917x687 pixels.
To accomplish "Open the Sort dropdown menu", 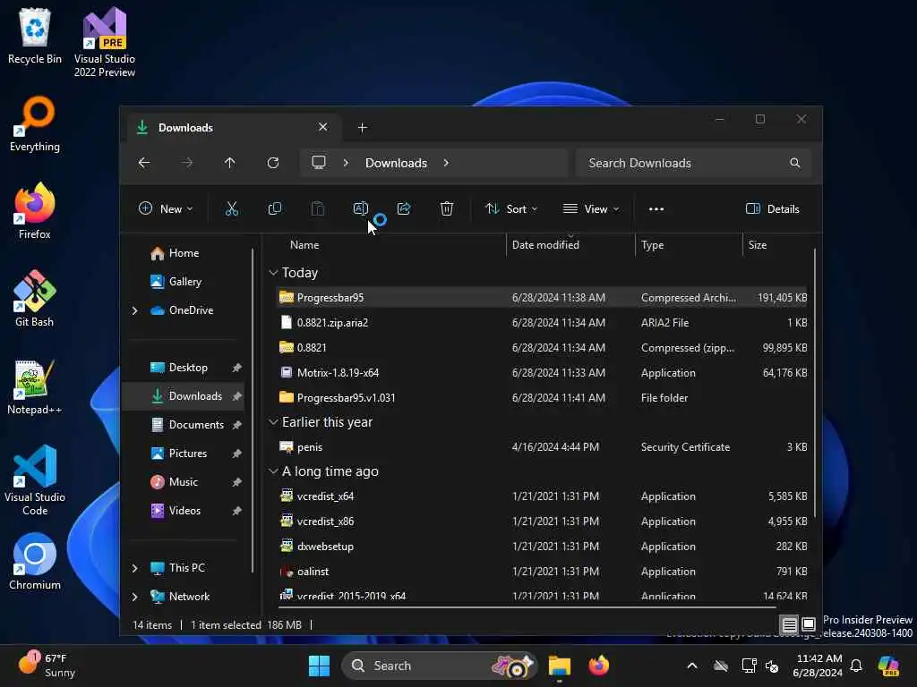I will (x=511, y=209).
